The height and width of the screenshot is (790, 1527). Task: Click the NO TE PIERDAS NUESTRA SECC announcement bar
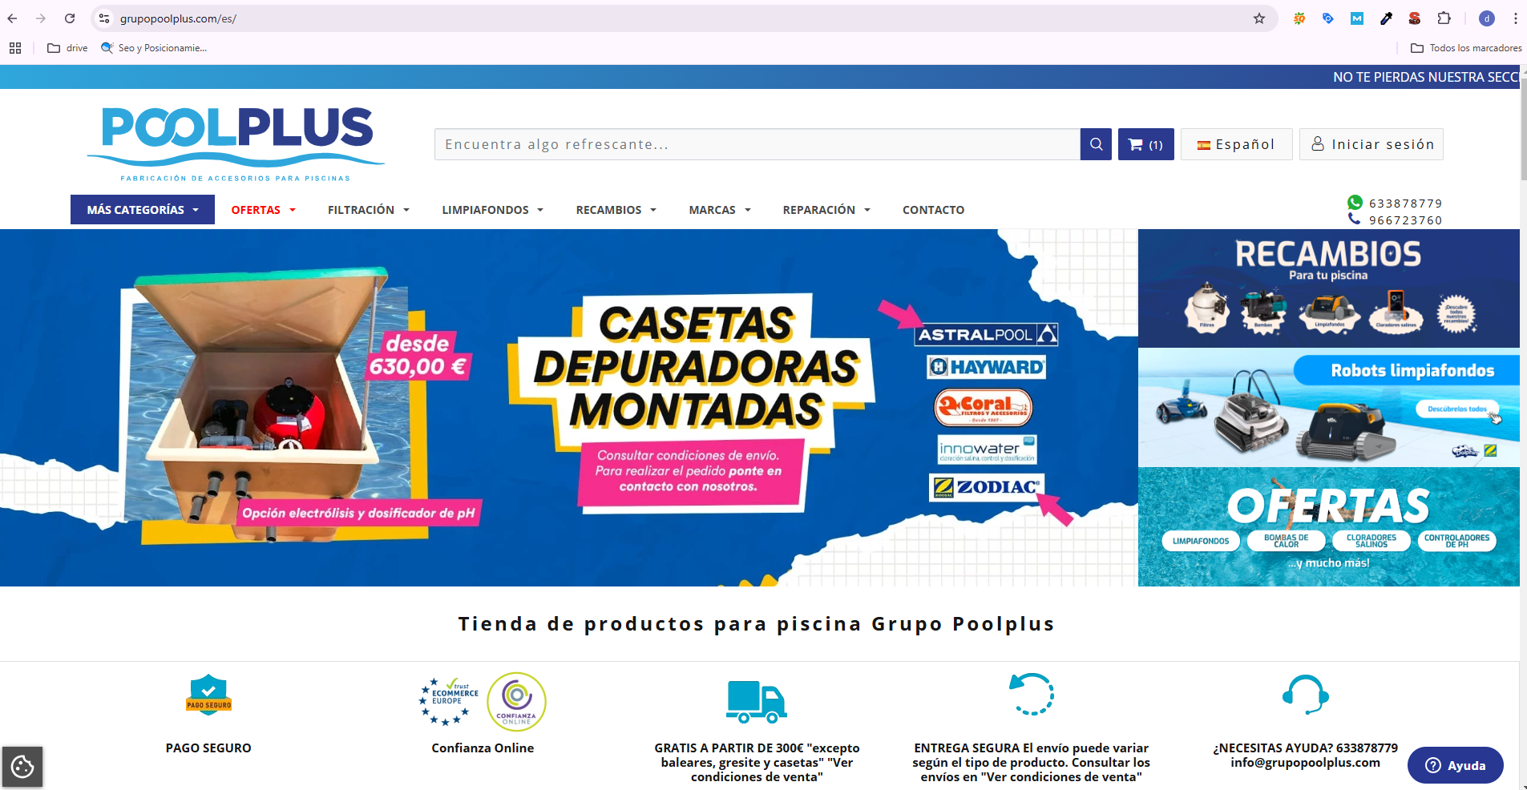point(760,77)
